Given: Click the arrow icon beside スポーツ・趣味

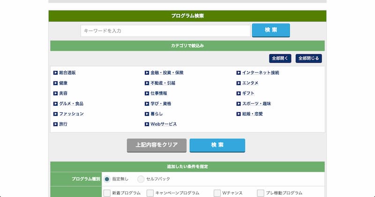Looking at the screenshot, I should click(239, 103).
